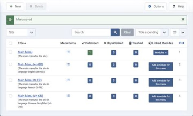Sort table by ID column header
Image resolution: width=193 pixels, height=116 pixels.
[181, 43]
